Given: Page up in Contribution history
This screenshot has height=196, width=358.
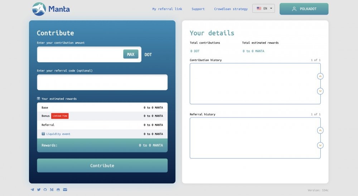Looking at the screenshot, I should pos(320,76).
